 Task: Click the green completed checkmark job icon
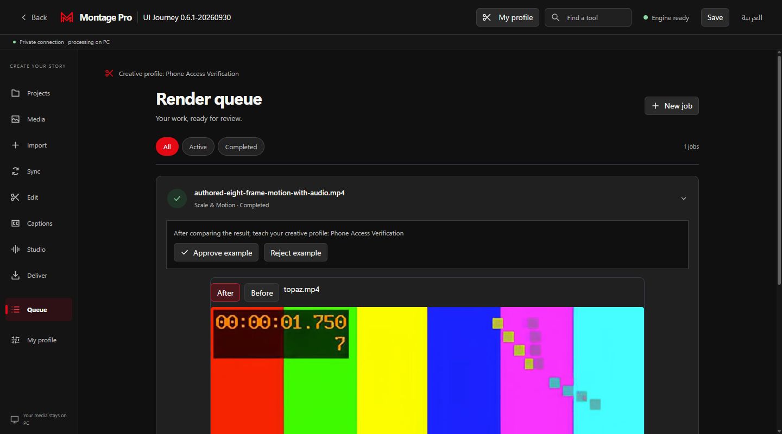point(177,199)
